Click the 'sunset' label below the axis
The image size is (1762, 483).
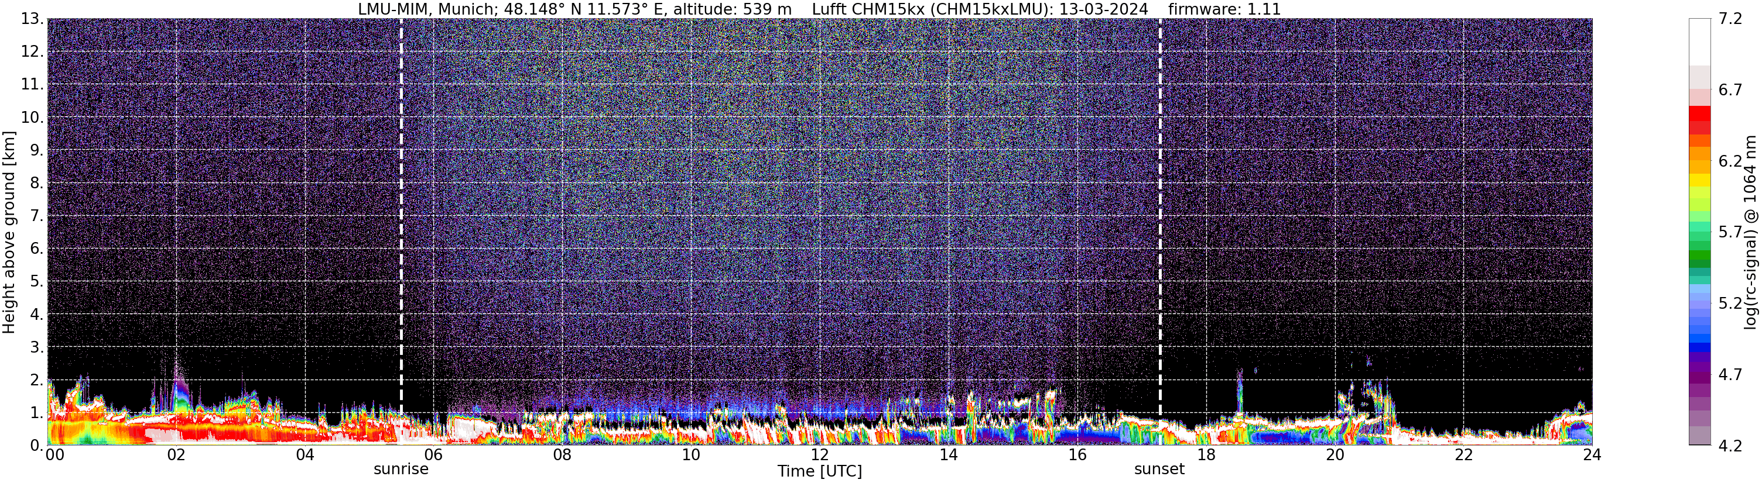(x=1159, y=470)
